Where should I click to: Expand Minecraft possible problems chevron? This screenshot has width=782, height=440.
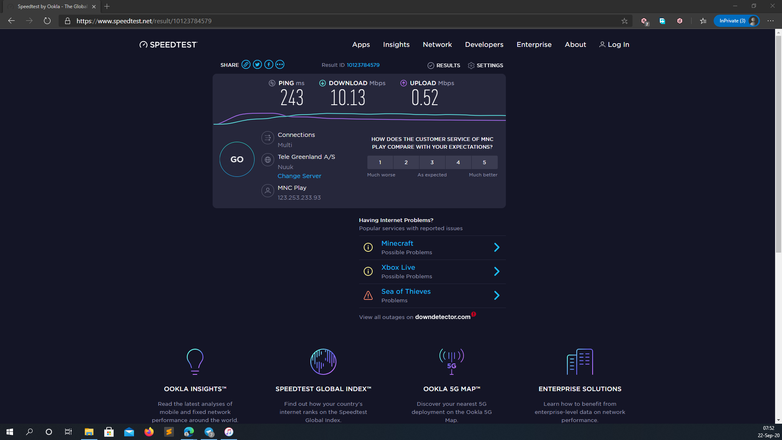[x=496, y=247]
